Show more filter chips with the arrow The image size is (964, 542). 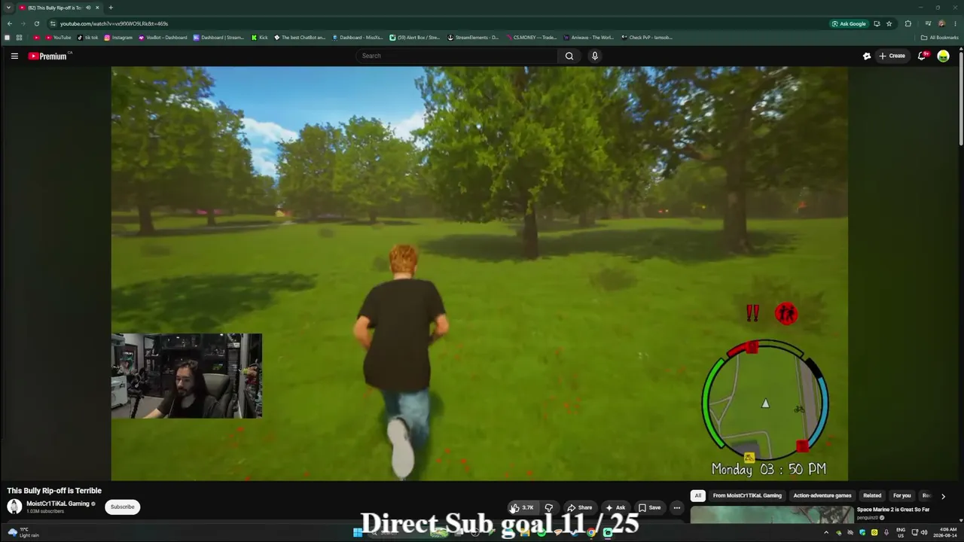coord(943,496)
